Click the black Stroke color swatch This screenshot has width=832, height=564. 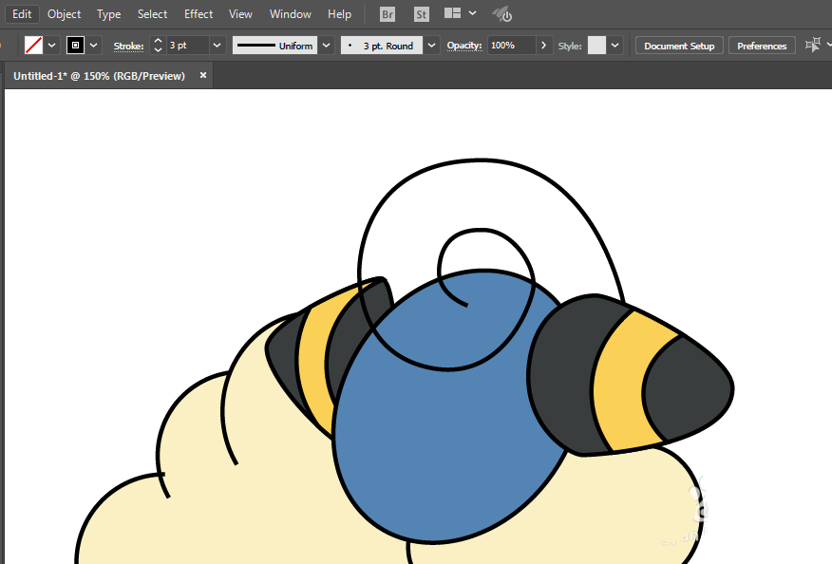pyautogui.click(x=75, y=46)
